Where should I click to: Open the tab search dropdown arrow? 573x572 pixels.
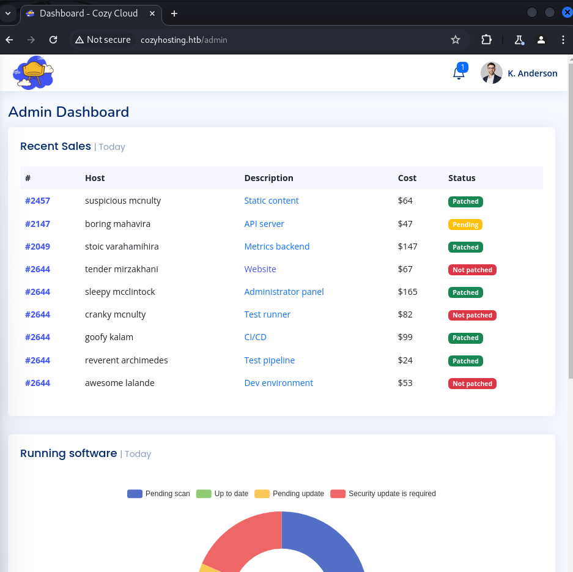(x=8, y=13)
